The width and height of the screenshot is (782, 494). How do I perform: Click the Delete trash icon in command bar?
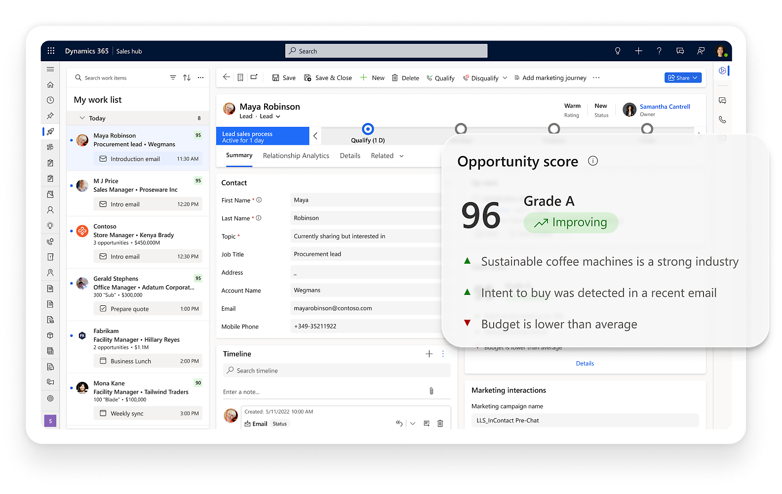pyautogui.click(x=395, y=78)
